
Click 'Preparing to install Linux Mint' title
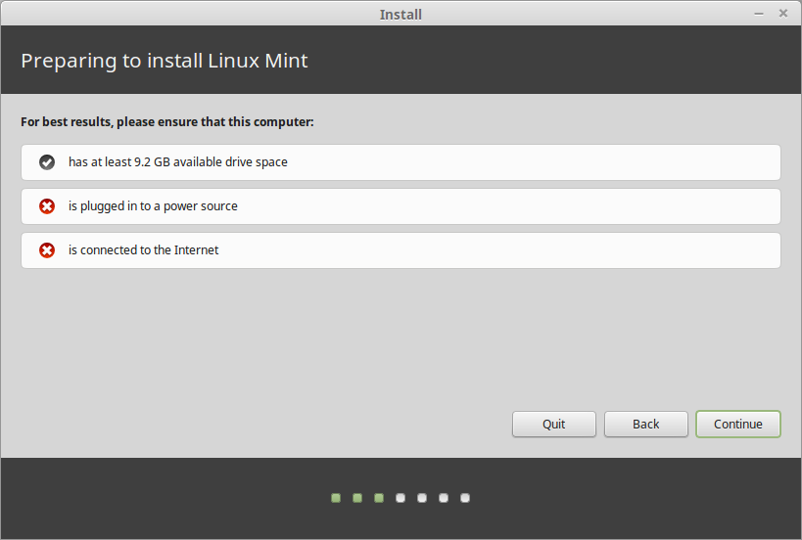[x=165, y=61]
